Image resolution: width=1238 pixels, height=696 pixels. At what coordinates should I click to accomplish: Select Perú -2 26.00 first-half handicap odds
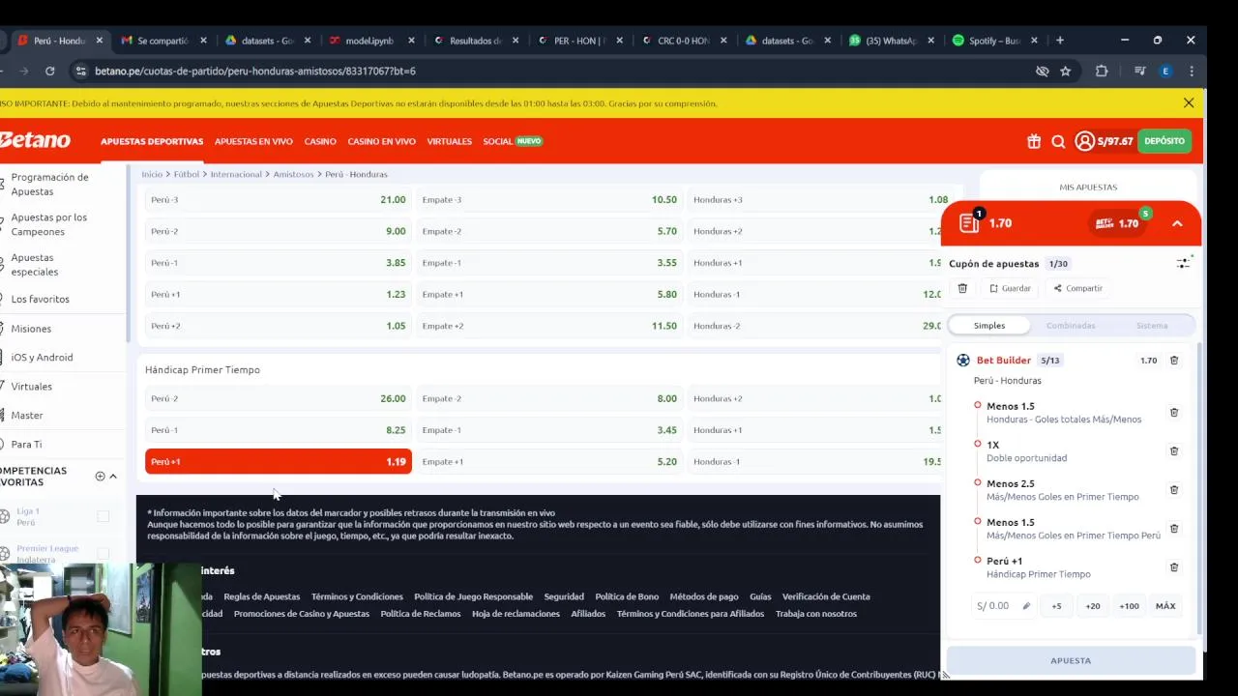279,398
